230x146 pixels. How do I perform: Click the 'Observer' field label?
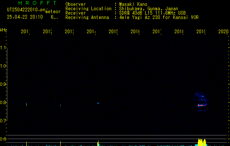click(76, 4)
